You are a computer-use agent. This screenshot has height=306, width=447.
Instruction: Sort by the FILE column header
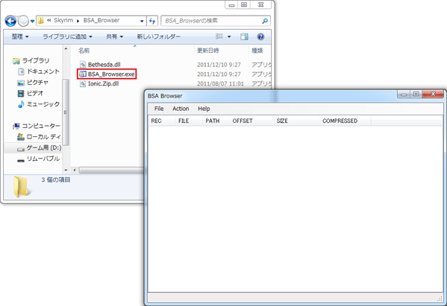[189, 121]
